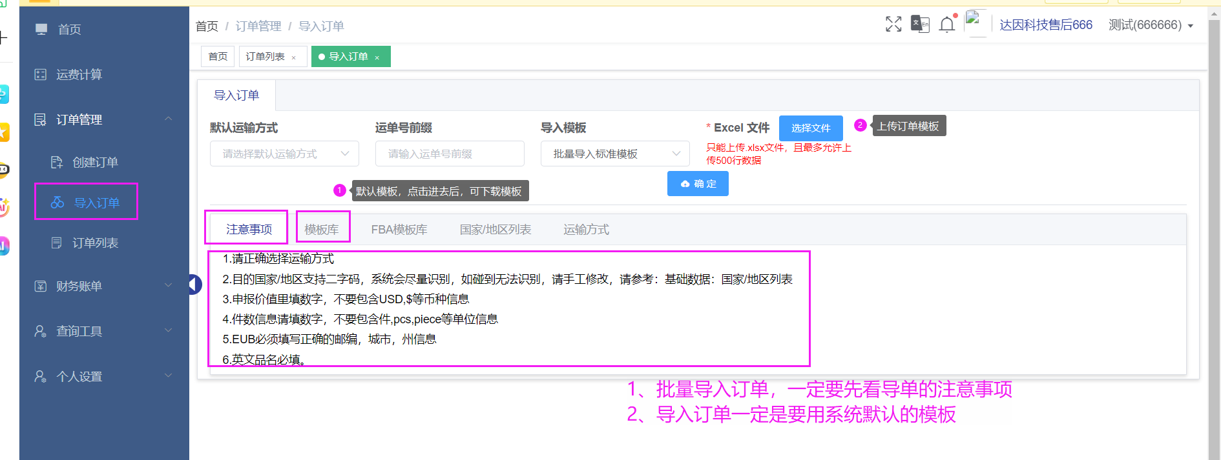Viewport: 1221px width, 460px height.
Task: Switch to the 模板库 tab
Action: pos(322,230)
